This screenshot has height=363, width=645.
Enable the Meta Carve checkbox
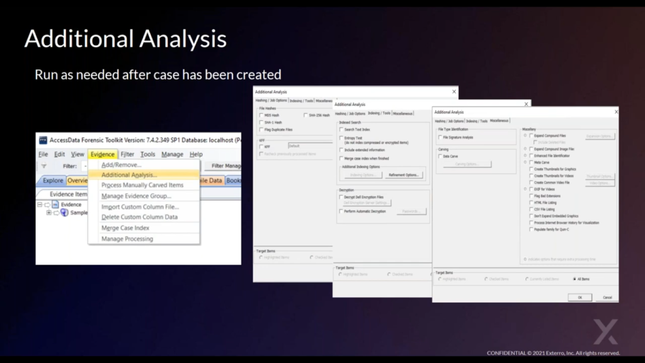point(532,163)
